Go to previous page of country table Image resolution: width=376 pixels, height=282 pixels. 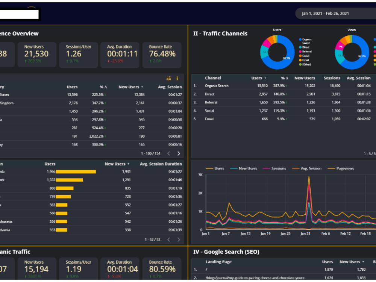(x=168, y=153)
